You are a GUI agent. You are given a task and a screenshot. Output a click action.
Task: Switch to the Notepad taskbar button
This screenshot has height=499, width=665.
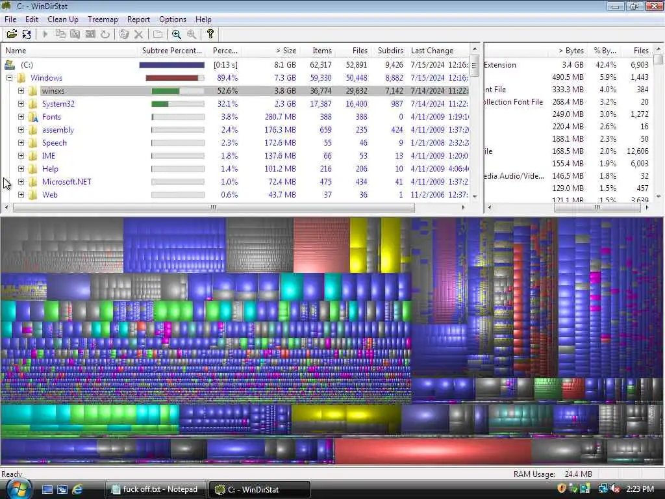[155, 489]
